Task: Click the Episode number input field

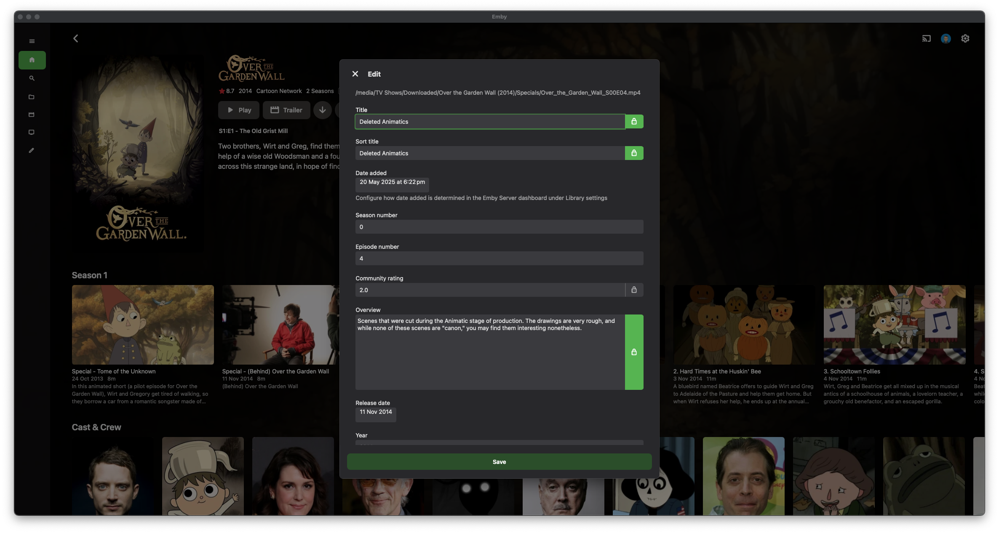Action: click(x=499, y=259)
